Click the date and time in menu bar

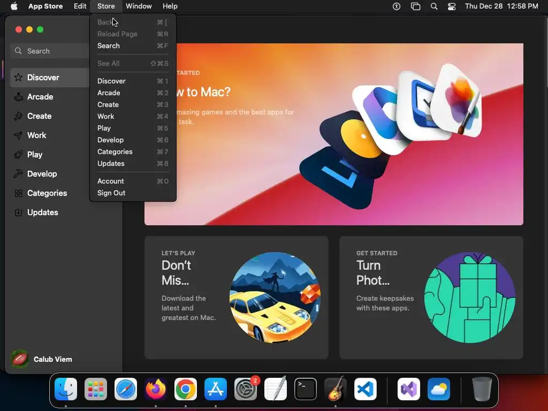[501, 6]
